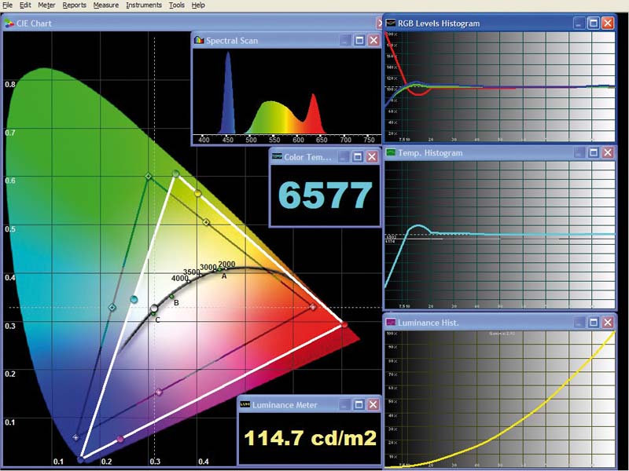The width and height of the screenshot is (629, 471).
Task: Minimize the Spectral Scan window
Action: tap(344, 40)
